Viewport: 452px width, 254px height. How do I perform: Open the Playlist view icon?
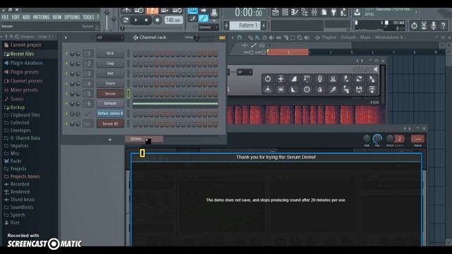tap(275, 12)
